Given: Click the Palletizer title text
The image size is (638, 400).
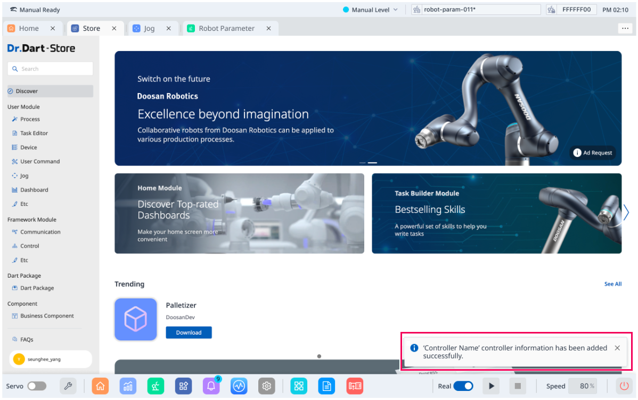Looking at the screenshot, I should click(x=181, y=305).
